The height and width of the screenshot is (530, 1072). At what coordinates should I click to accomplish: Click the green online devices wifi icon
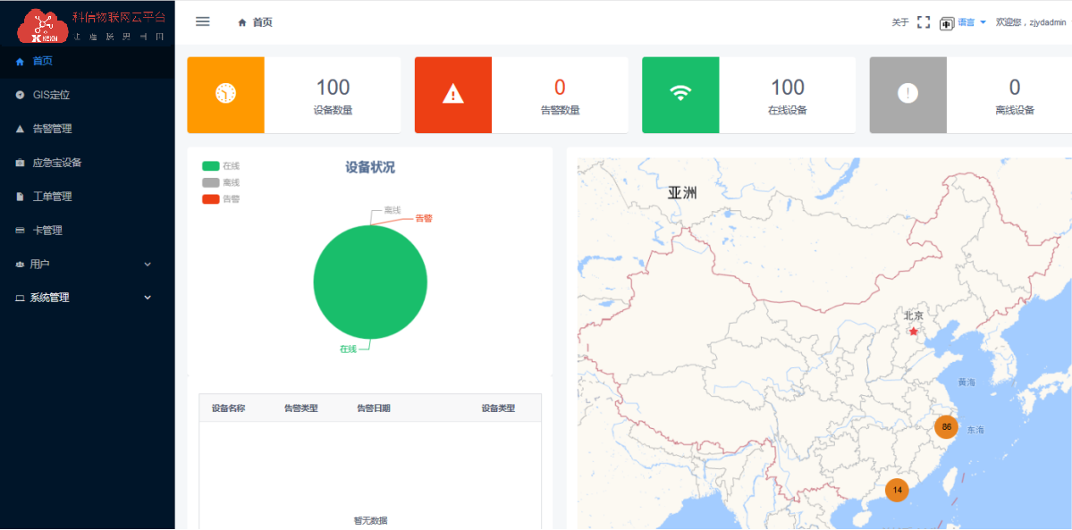[680, 94]
